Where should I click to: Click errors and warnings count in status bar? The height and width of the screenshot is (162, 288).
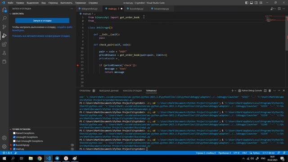(x=7, y=153)
